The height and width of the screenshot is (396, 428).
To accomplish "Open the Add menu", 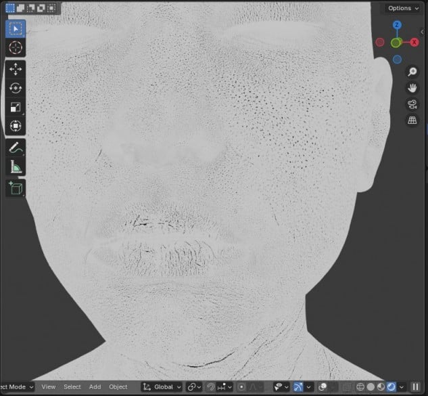I will point(95,387).
